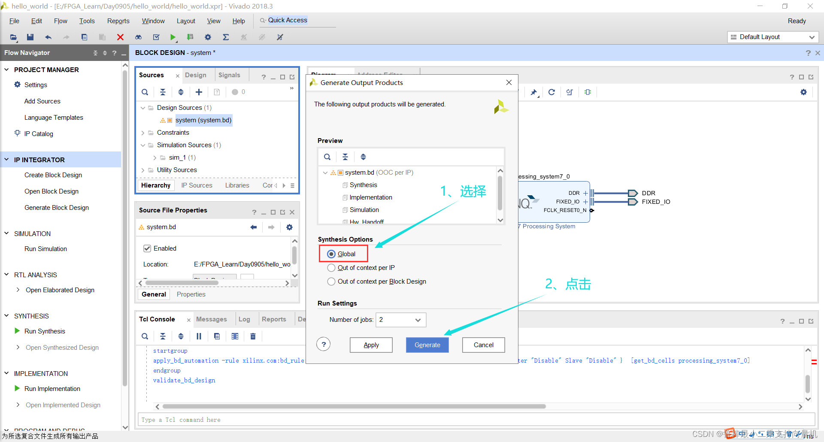Click the regenerate layout refresh icon in diagram

(x=551, y=92)
